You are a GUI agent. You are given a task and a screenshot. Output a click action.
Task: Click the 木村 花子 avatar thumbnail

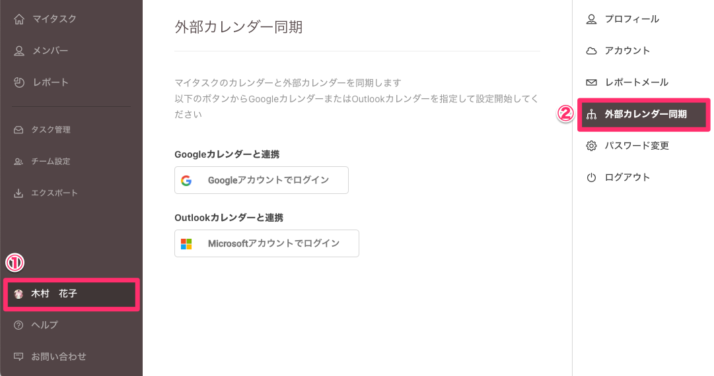click(x=18, y=294)
